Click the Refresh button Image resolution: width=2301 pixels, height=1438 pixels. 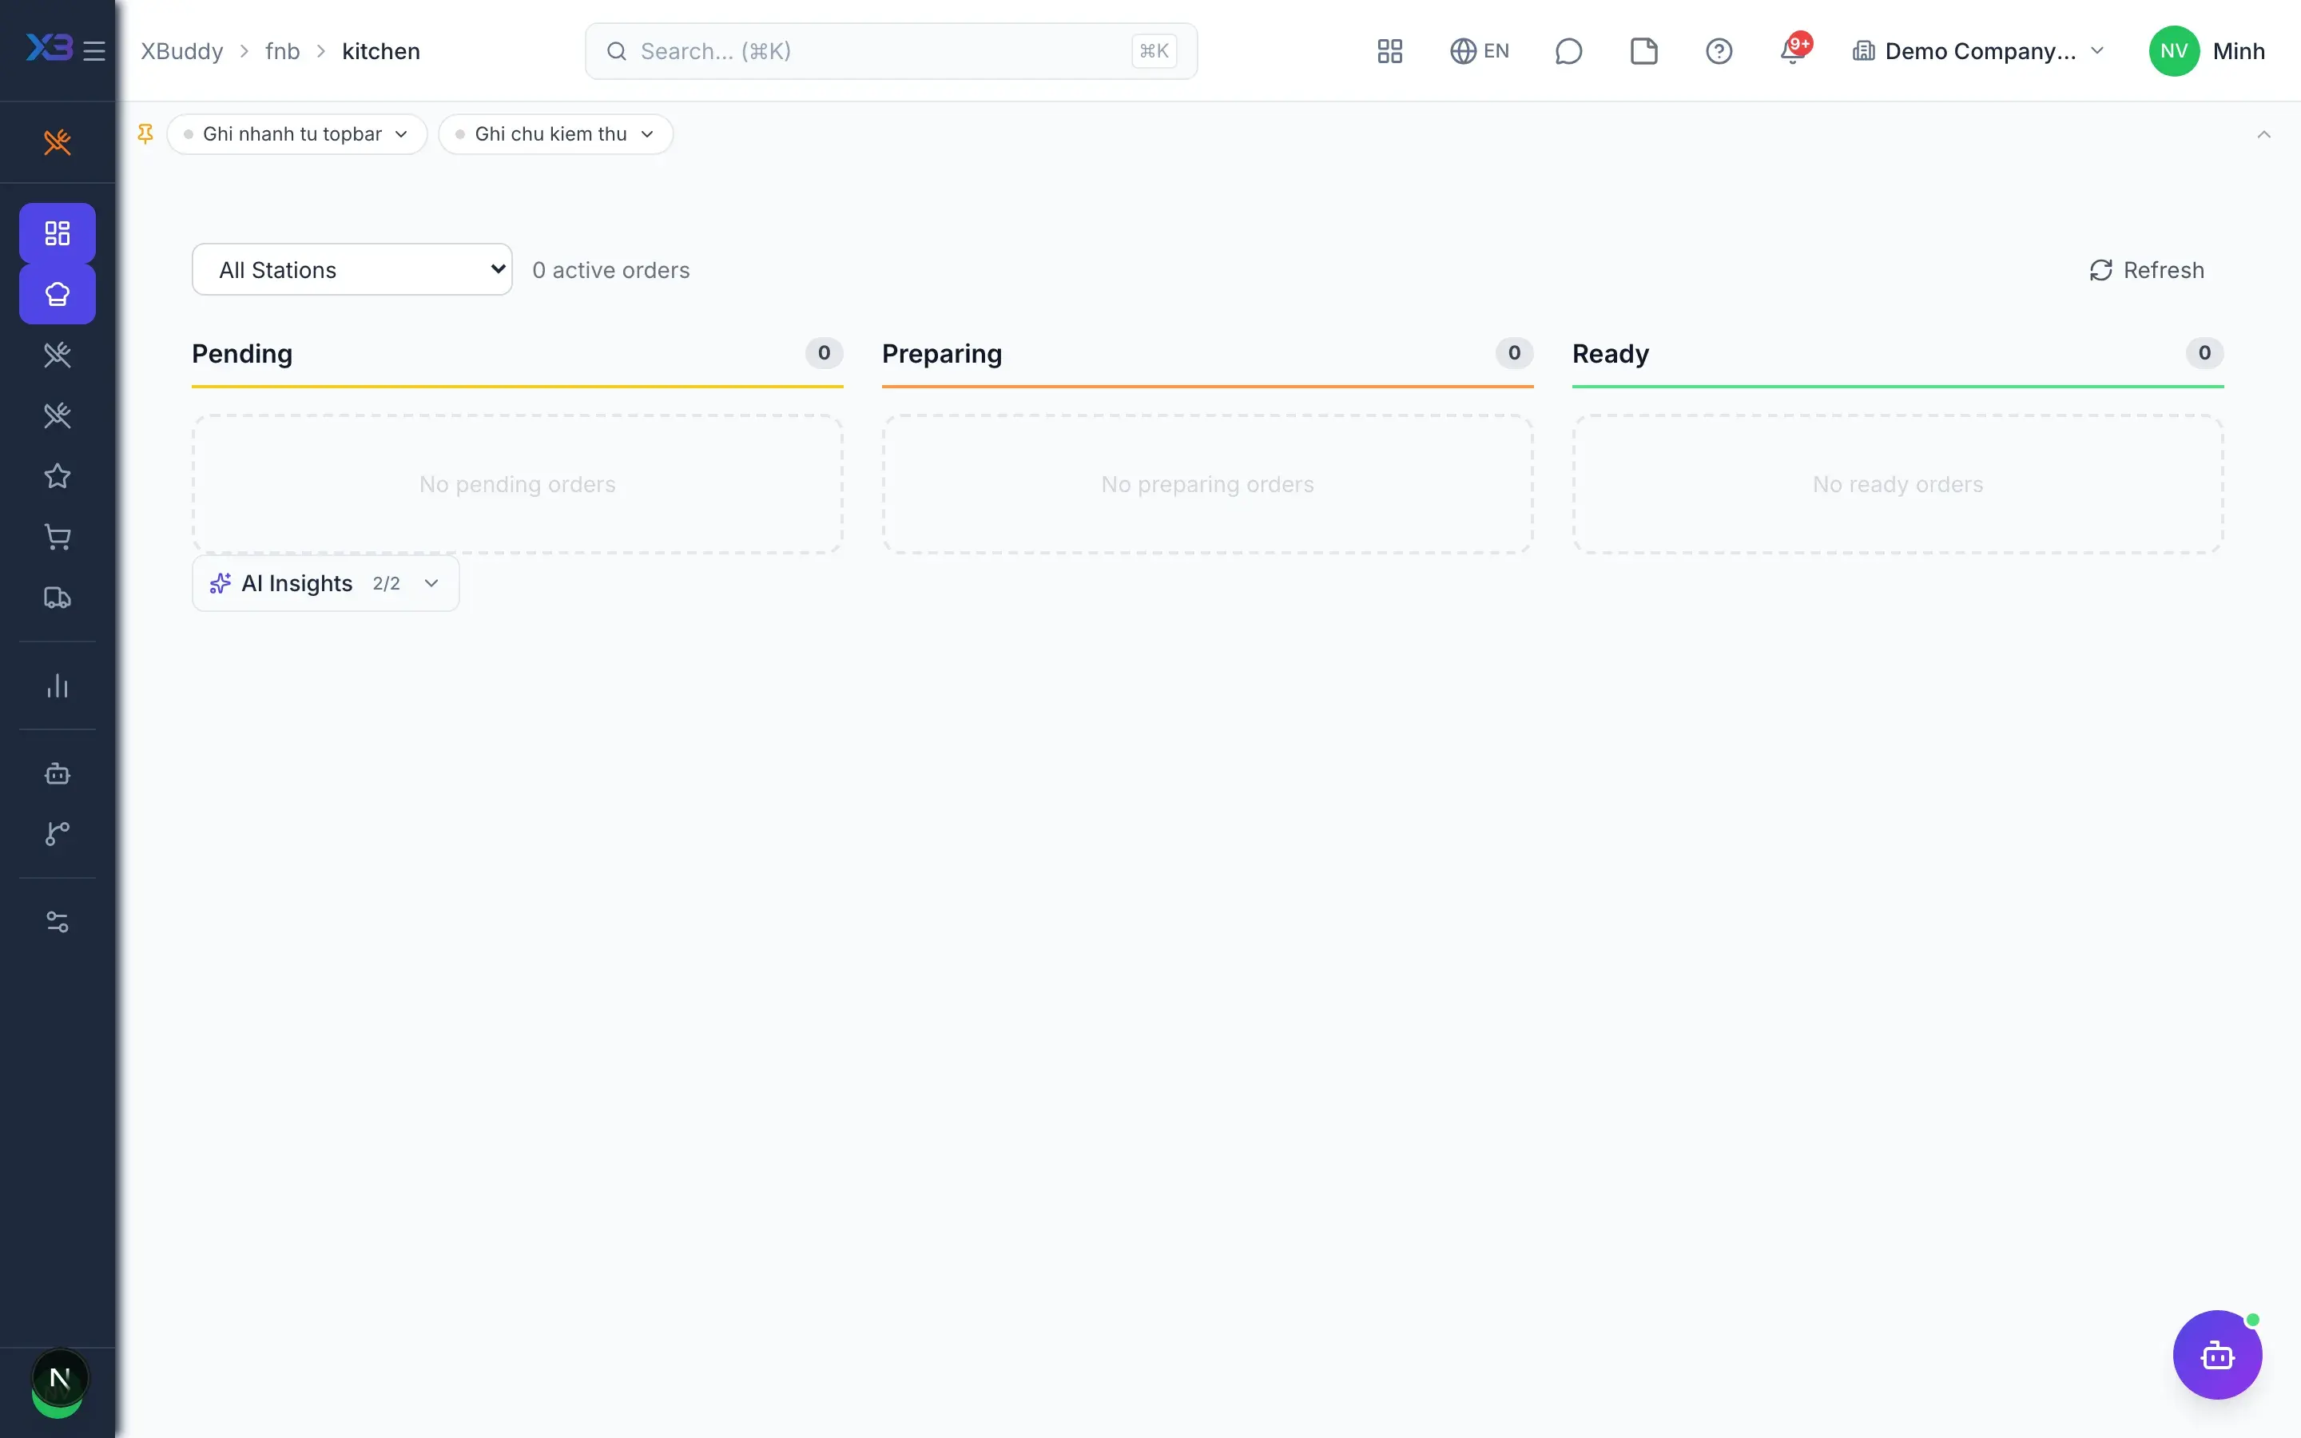pyautogui.click(x=2147, y=270)
